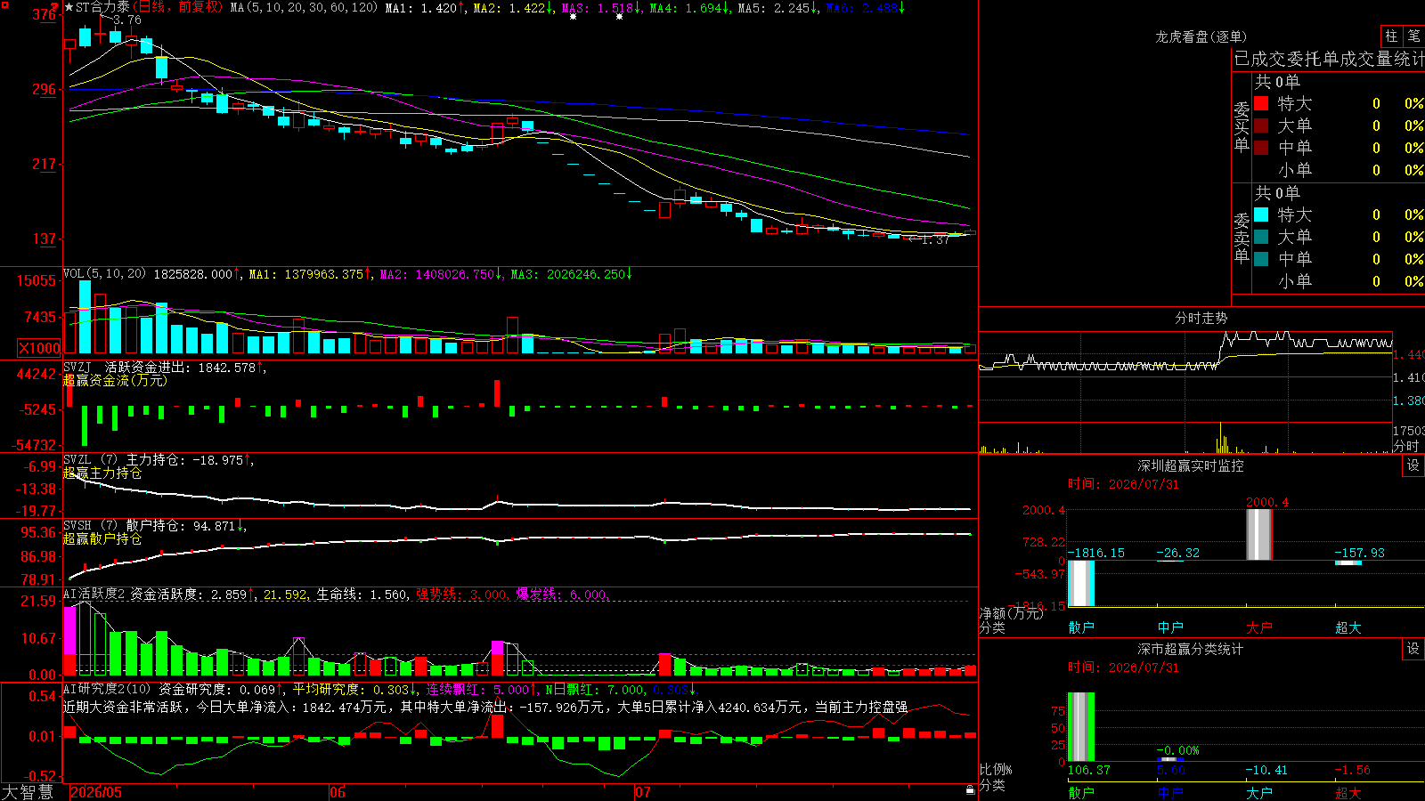Click the 深圳超赢实时监控 panel title
This screenshot has height=801, width=1425.
[1191, 465]
